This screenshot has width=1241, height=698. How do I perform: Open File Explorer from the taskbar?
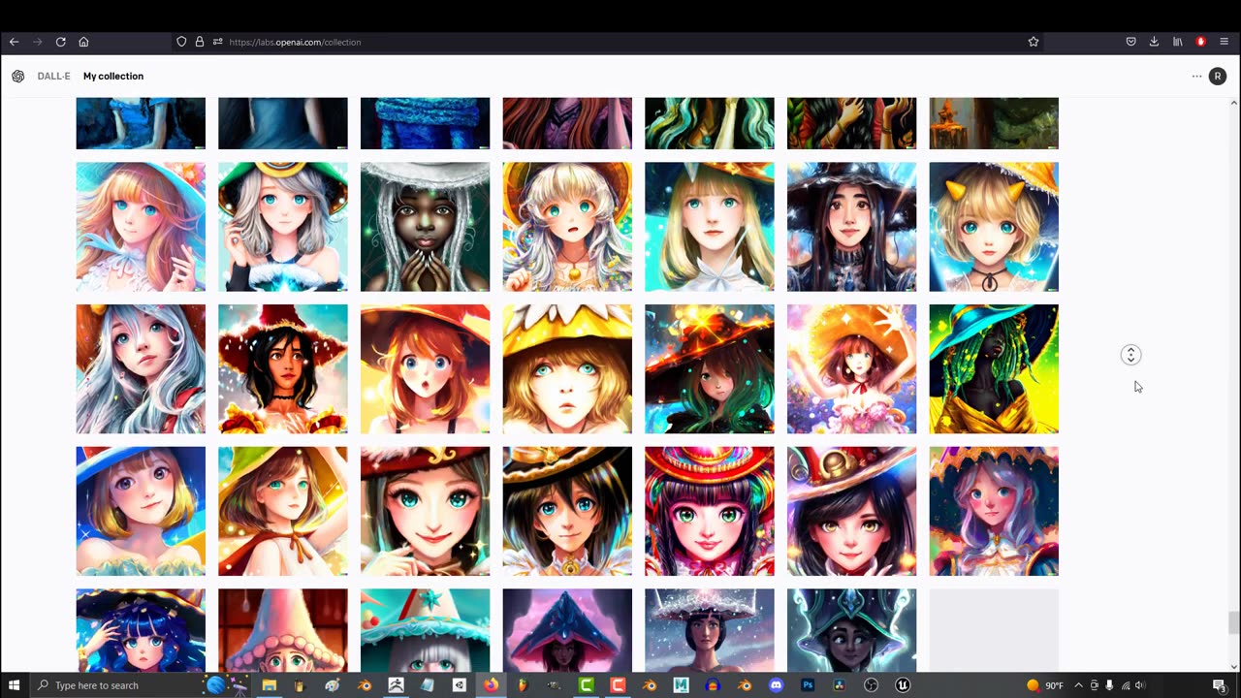[x=269, y=685]
